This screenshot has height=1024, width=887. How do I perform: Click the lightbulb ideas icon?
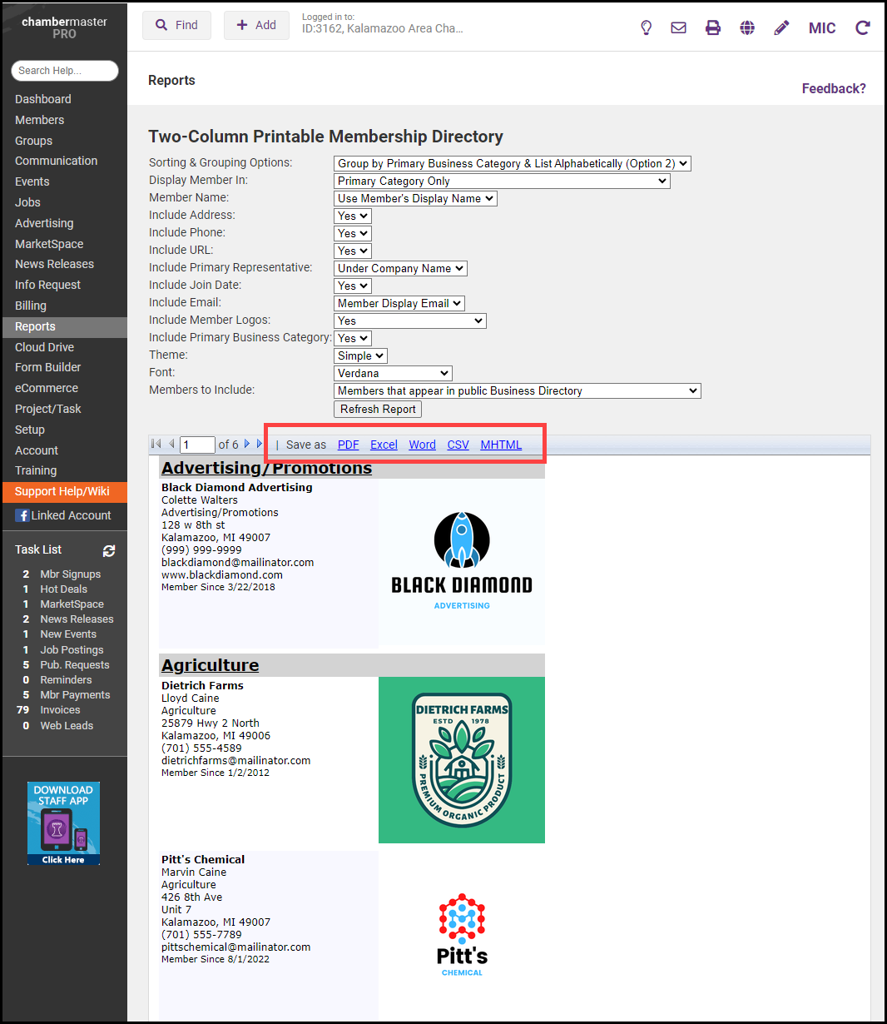(x=646, y=27)
